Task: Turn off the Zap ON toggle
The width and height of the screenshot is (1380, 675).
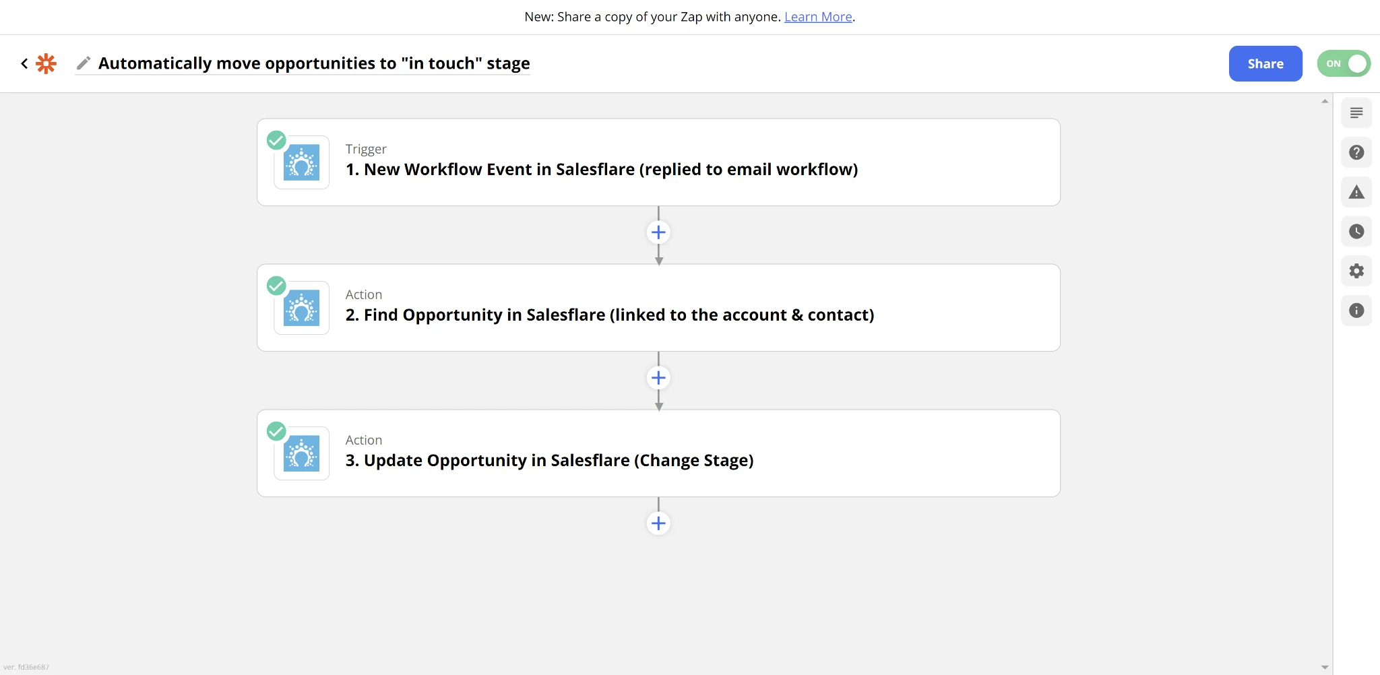Action: click(1344, 63)
